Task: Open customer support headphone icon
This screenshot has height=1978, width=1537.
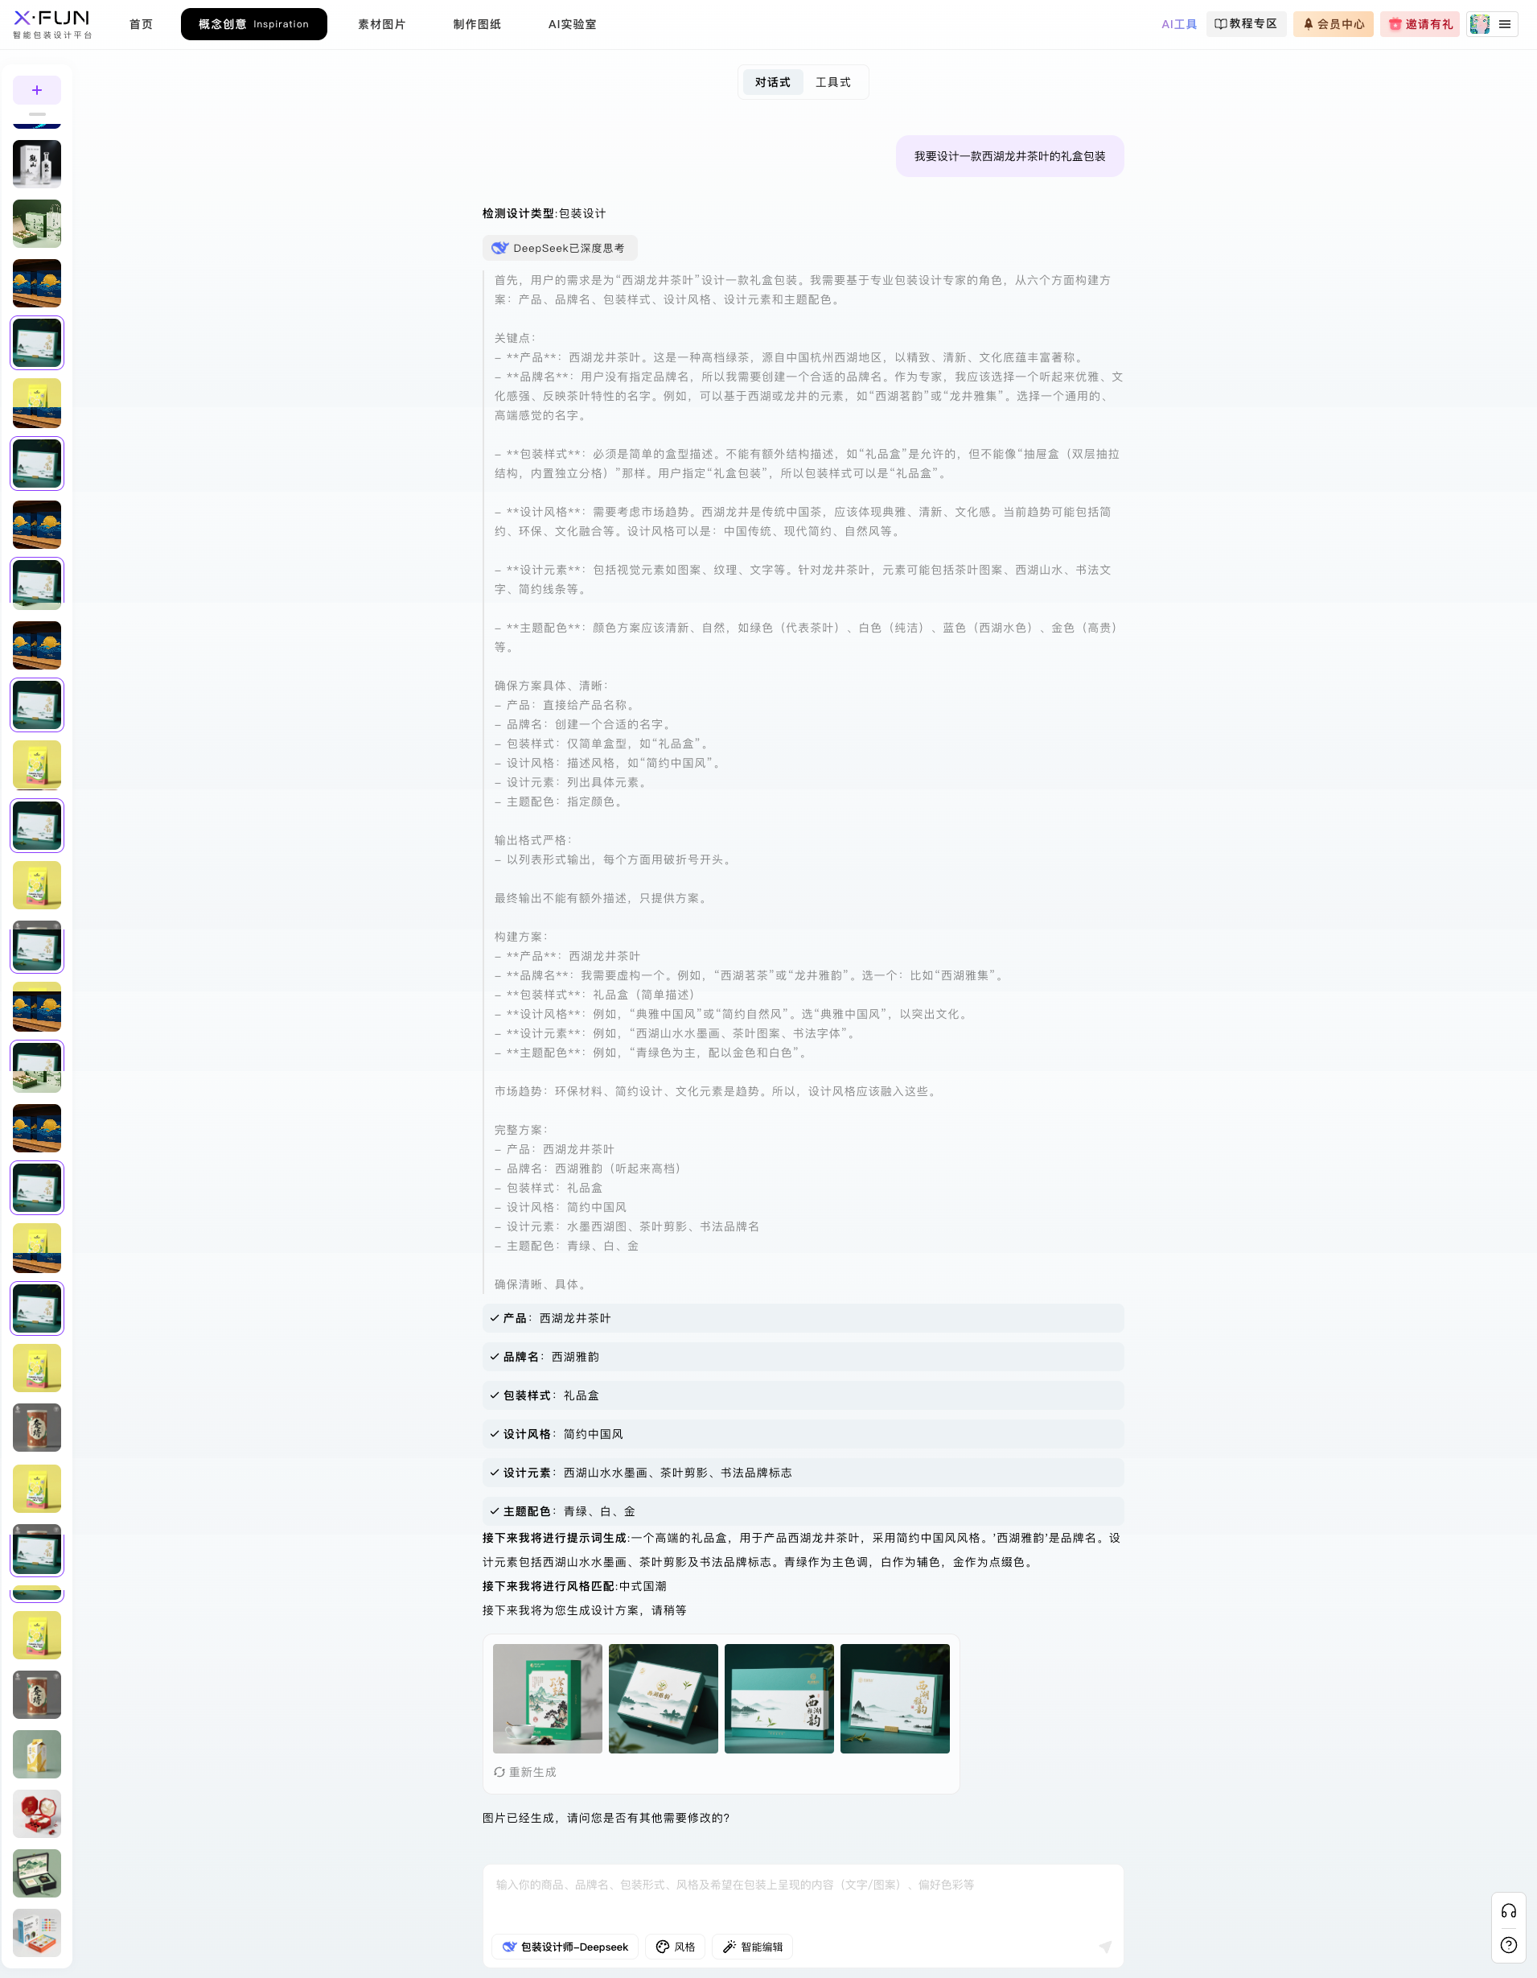Action: (1508, 1911)
